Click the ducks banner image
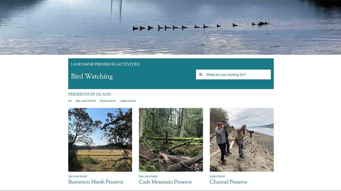341x191 pixels. [170, 27]
